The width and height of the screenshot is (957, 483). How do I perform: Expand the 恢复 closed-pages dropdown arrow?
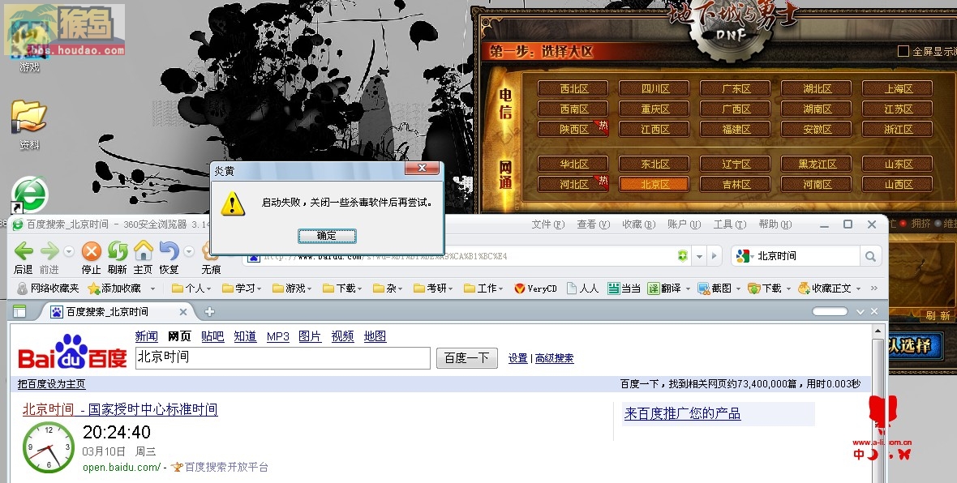pyautogui.click(x=189, y=250)
